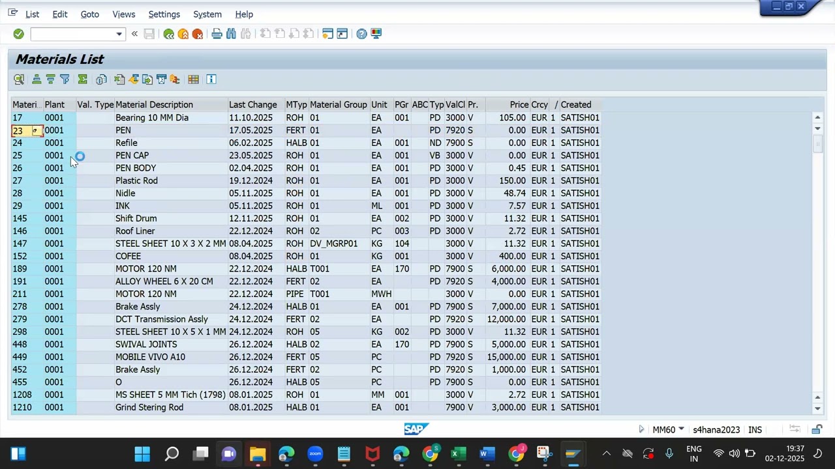Expand the MM60 transaction dropdown in status bar

pos(681,429)
